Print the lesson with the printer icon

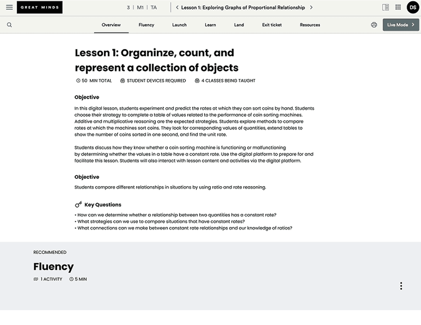pos(374,25)
